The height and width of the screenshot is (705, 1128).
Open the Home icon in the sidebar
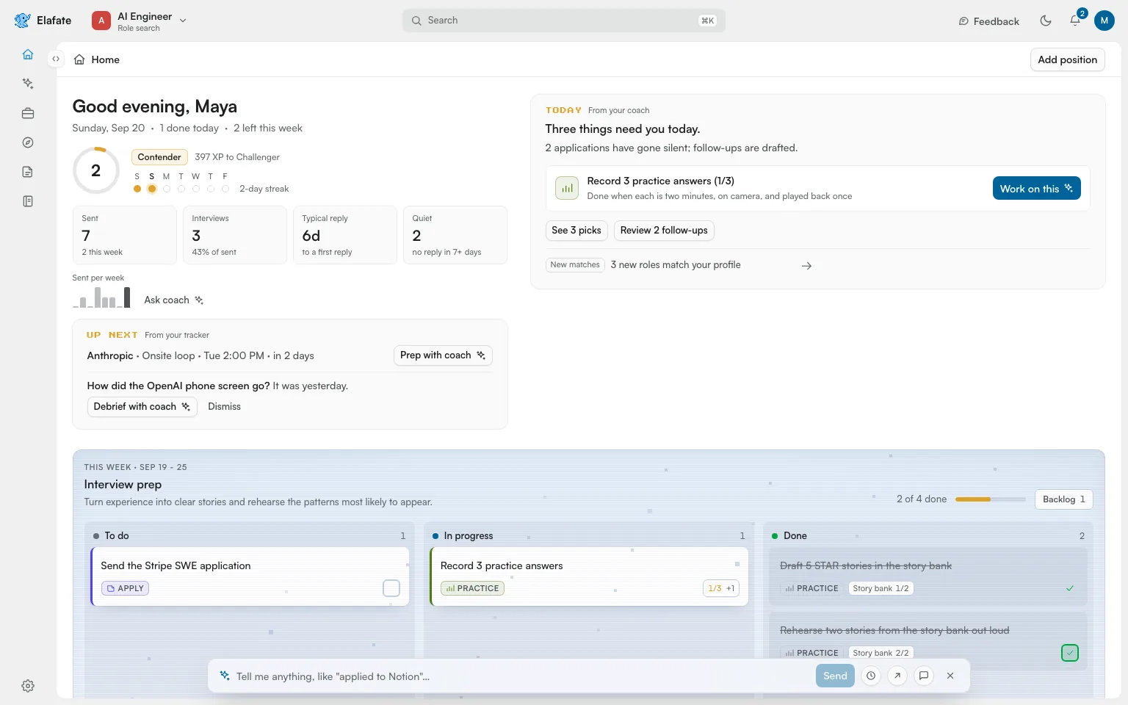[x=28, y=54]
